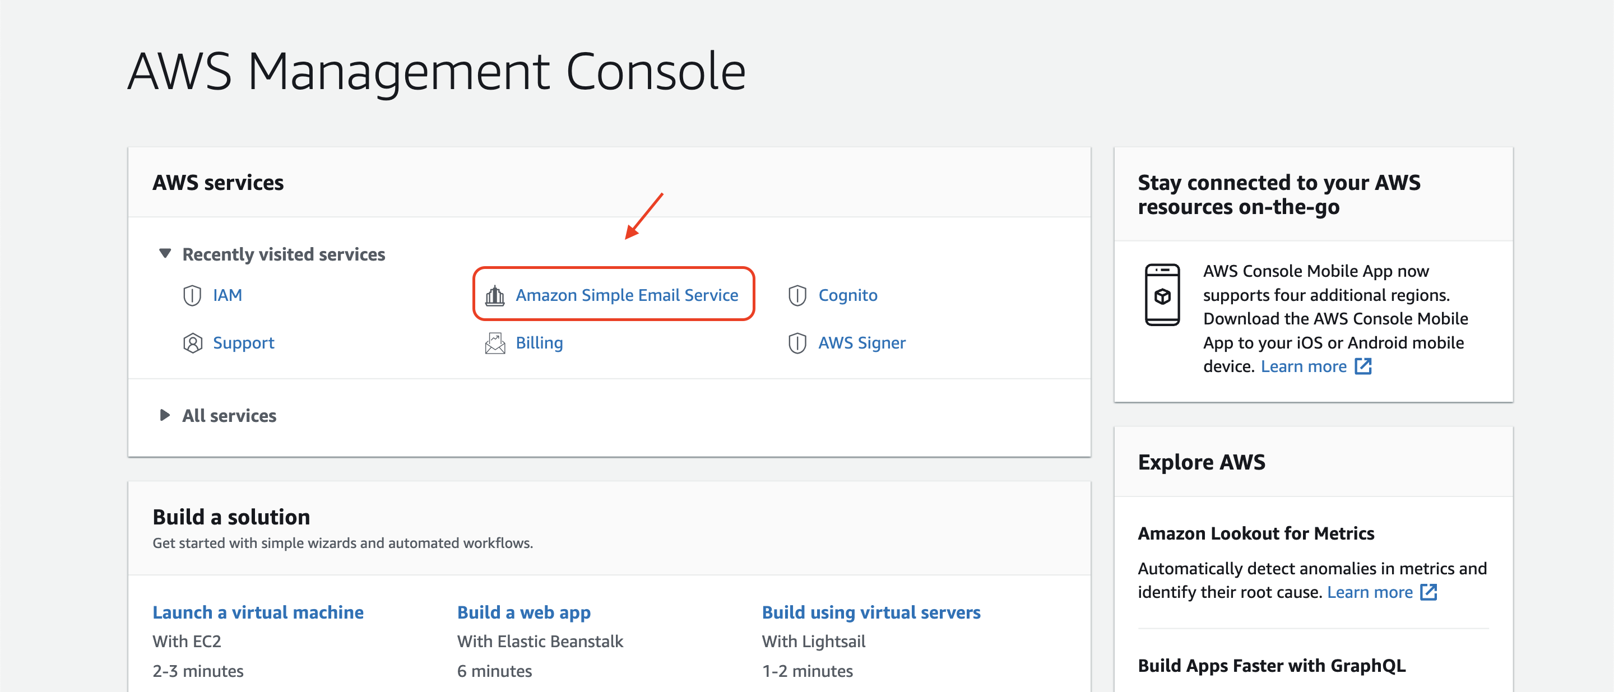Click the 1-2 minutes text
1614x692 pixels.
(x=807, y=671)
